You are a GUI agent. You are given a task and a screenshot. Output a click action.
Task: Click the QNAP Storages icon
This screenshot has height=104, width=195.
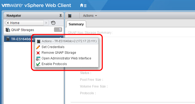pos(8,30)
